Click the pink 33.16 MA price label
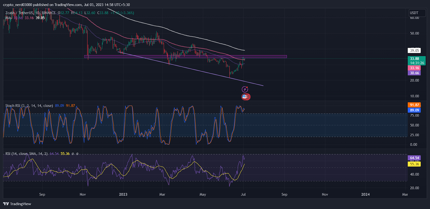The image size is (430, 209). [x=414, y=68]
